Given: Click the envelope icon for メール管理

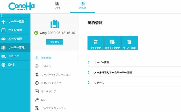Looking at the screenshot, I should coord(3,39).
